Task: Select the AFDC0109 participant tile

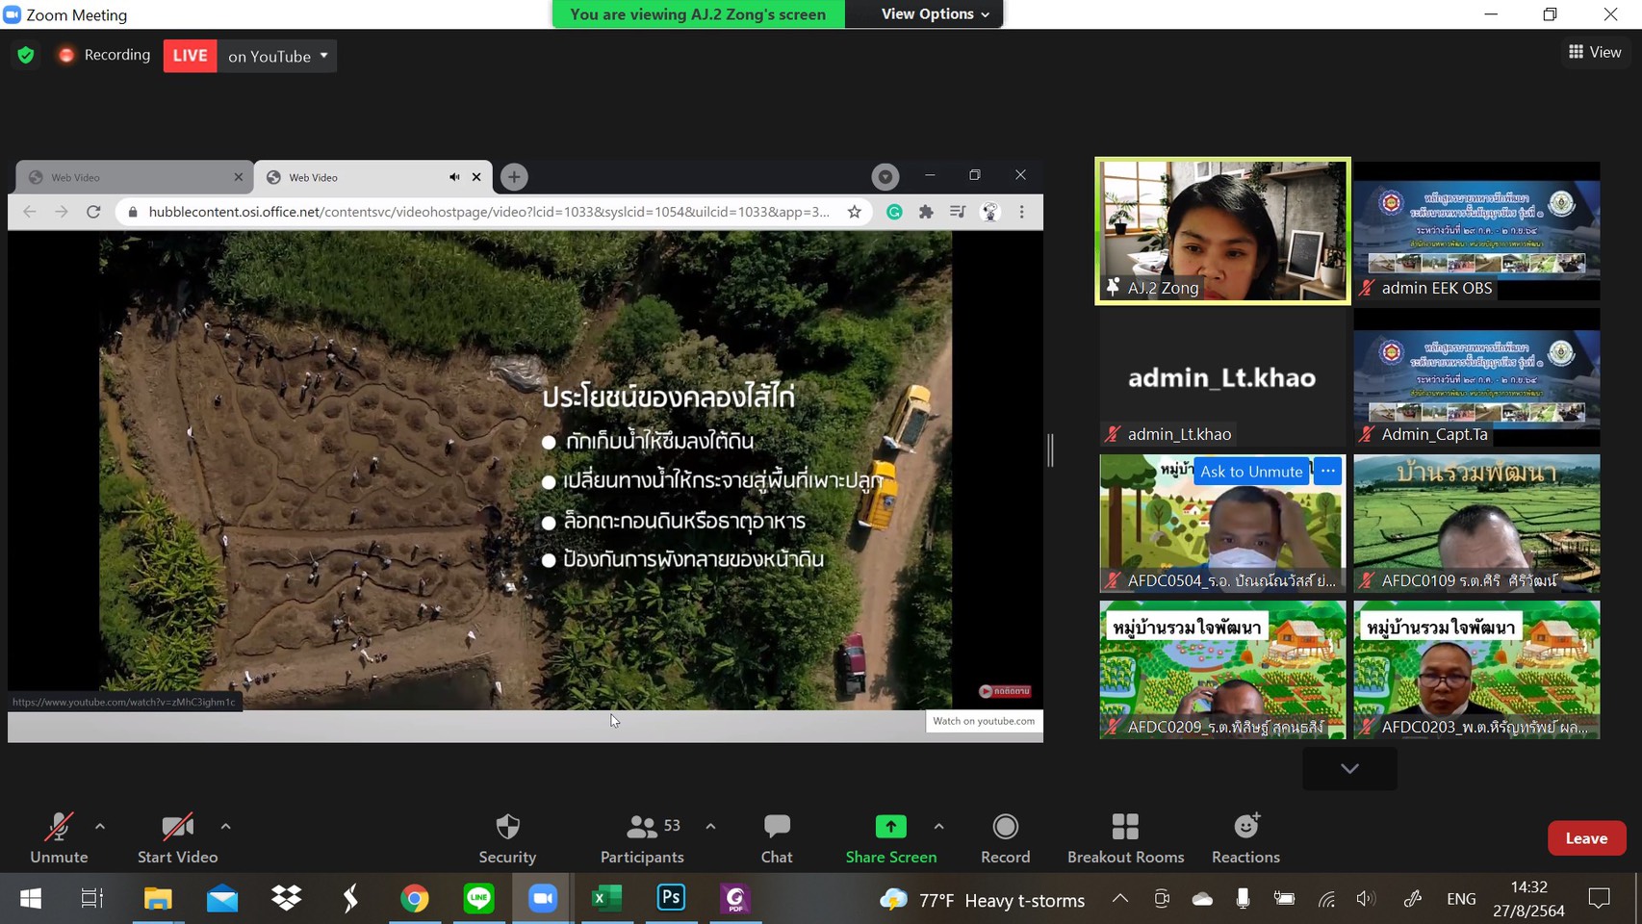Action: click(1476, 524)
